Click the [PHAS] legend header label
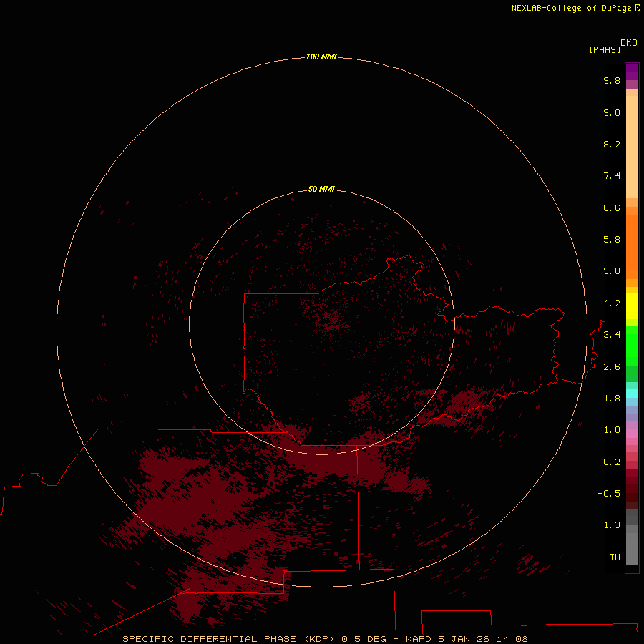 point(605,50)
